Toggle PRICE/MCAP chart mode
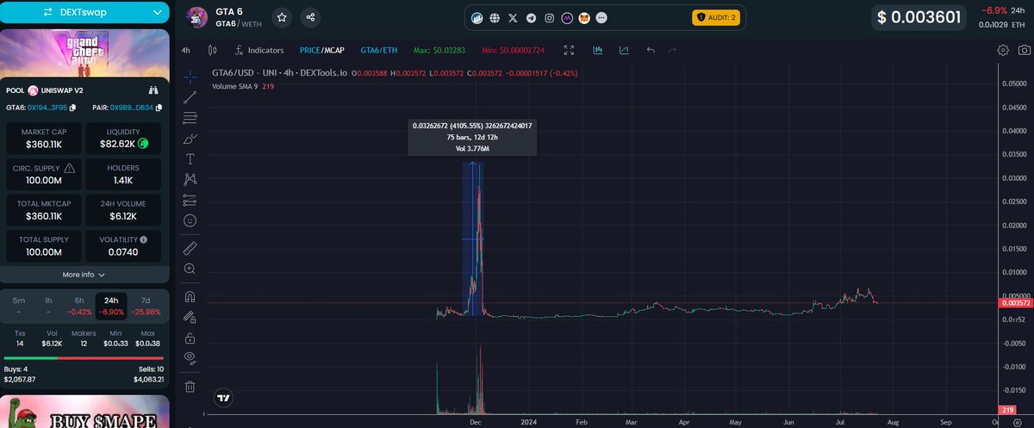1034x428 pixels. [x=321, y=51]
